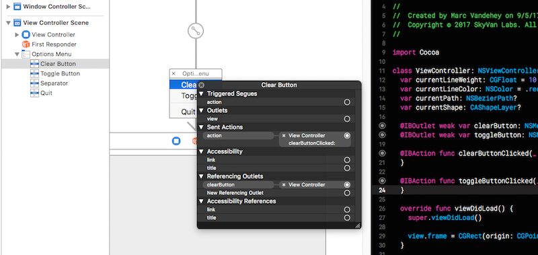The height and width of the screenshot is (255, 538).
Task: Click the New Referencing Outlet connection circle
Action: point(347,193)
